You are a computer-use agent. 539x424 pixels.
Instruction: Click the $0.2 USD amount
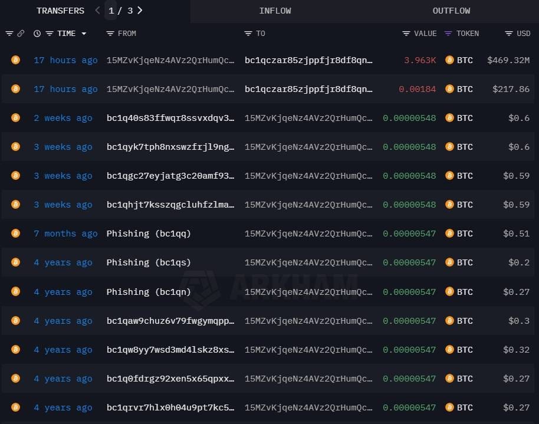coord(519,262)
